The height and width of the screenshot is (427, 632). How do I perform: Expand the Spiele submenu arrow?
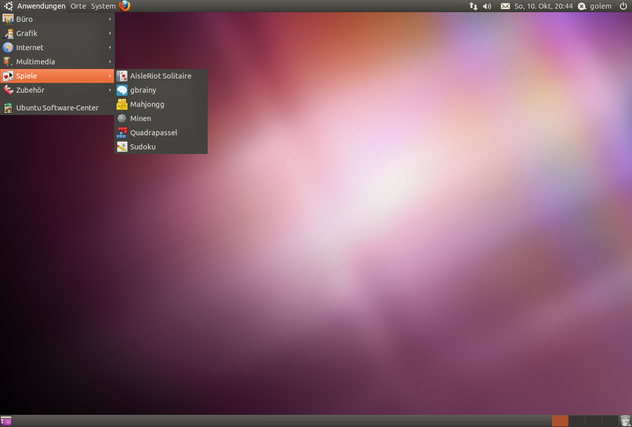[x=110, y=76]
